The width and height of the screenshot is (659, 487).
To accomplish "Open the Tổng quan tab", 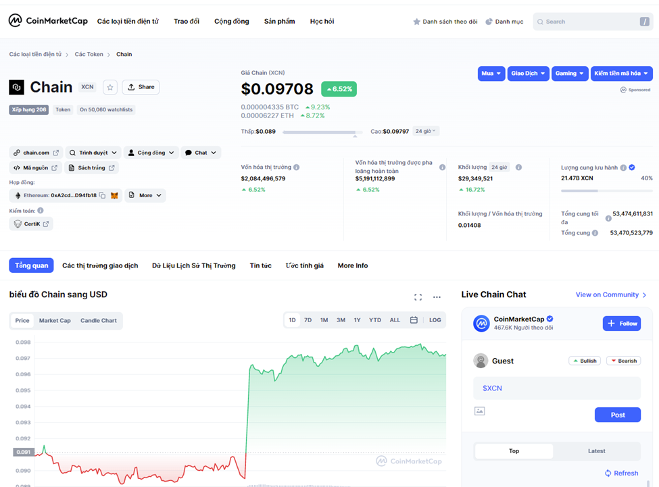I will click(32, 265).
